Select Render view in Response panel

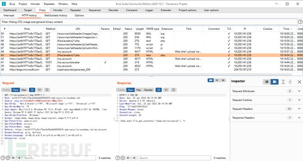148,90
